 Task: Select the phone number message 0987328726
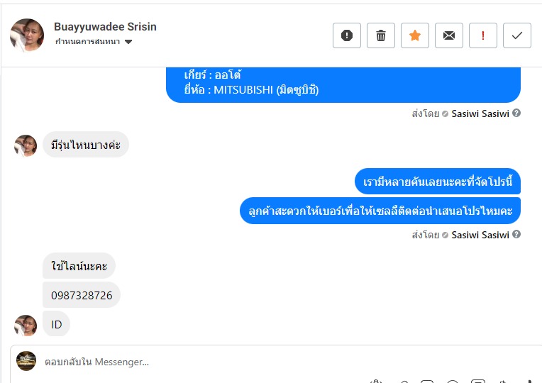pos(82,295)
